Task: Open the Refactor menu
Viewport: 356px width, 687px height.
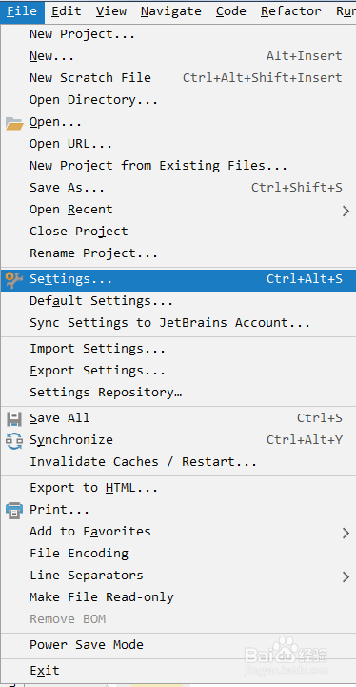Action: (x=290, y=11)
